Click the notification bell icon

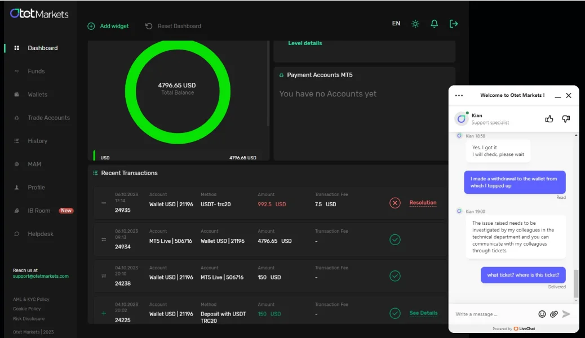[434, 24]
